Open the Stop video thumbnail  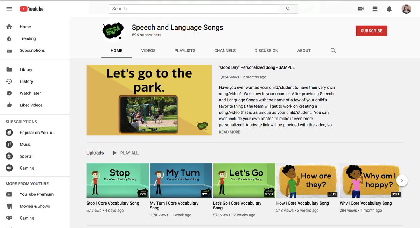[x=118, y=180]
